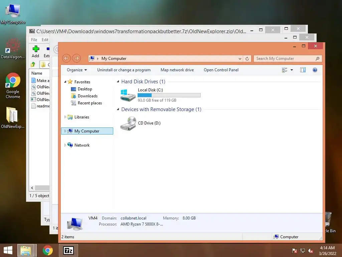Click the Explorer forward arrow button
Screen dimensions: 342x257
click(76, 58)
